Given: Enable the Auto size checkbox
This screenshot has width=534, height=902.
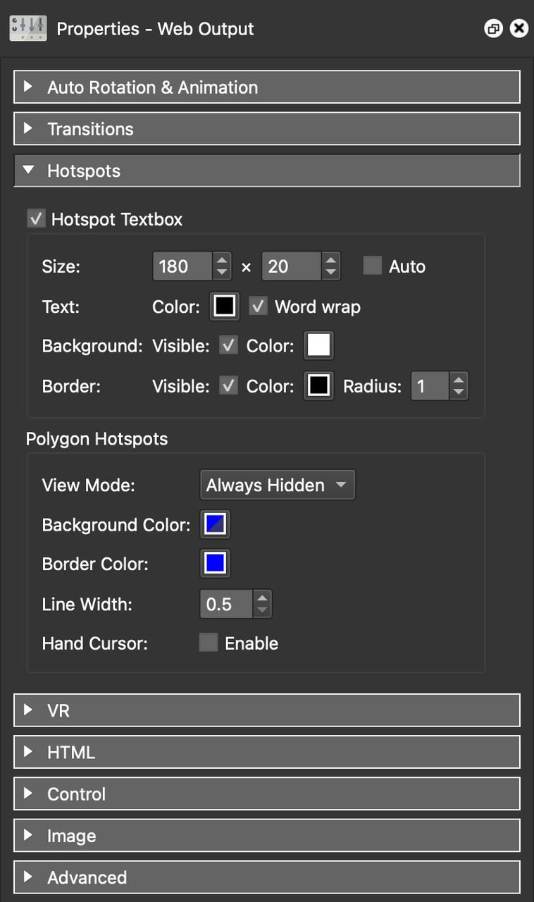Looking at the screenshot, I should (372, 266).
